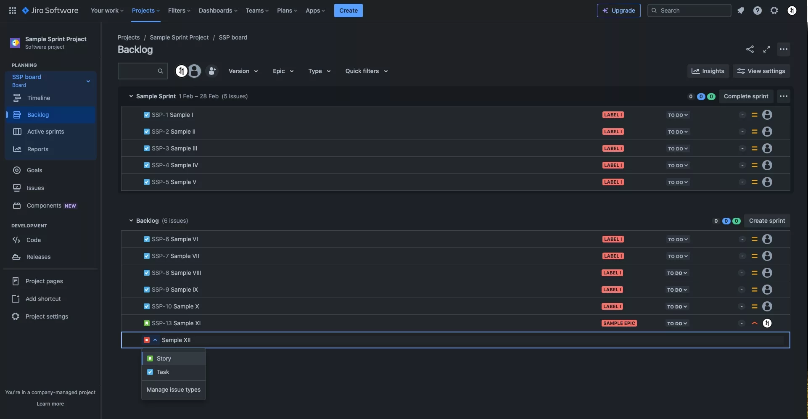Open the Backlog page more options menu
The height and width of the screenshot is (419, 808).
click(x=784, y=49)
